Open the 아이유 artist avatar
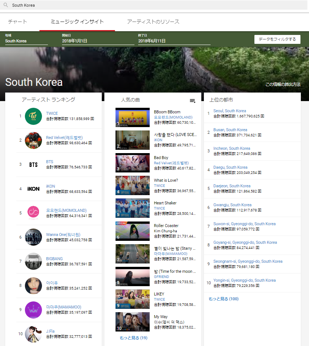The width and height of the screenshot is (309, 346). [33, 285]
